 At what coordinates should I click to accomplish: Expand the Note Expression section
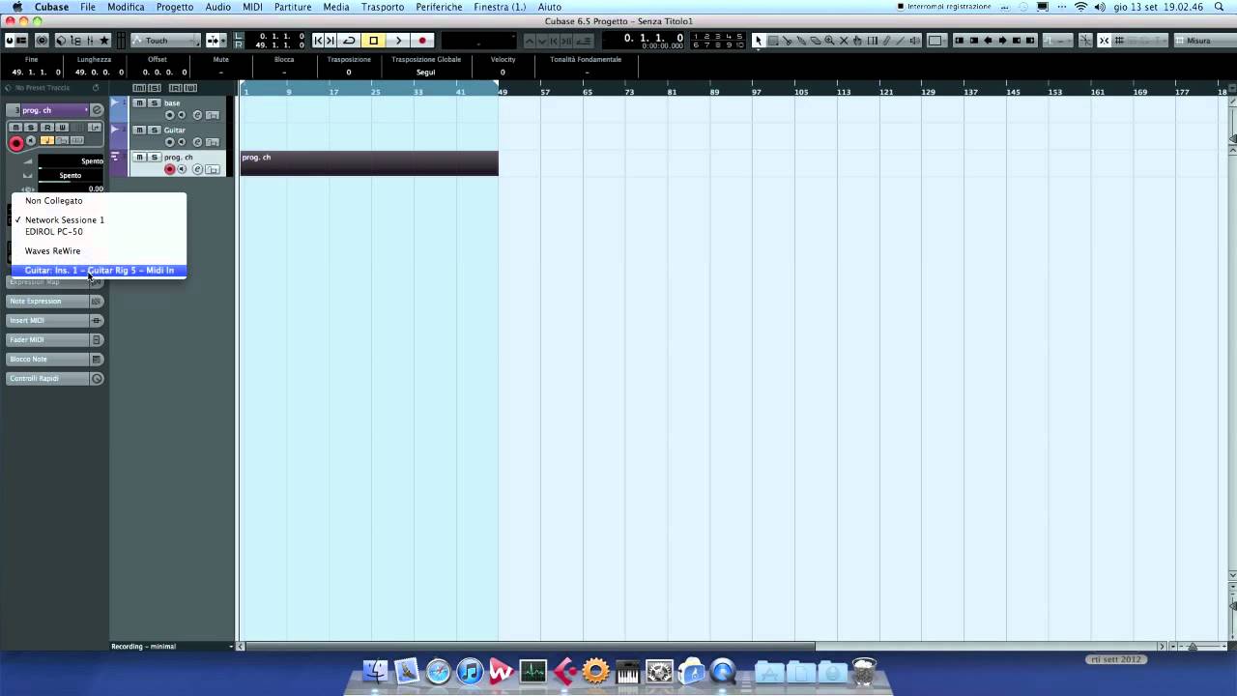[x=55, y=302]
